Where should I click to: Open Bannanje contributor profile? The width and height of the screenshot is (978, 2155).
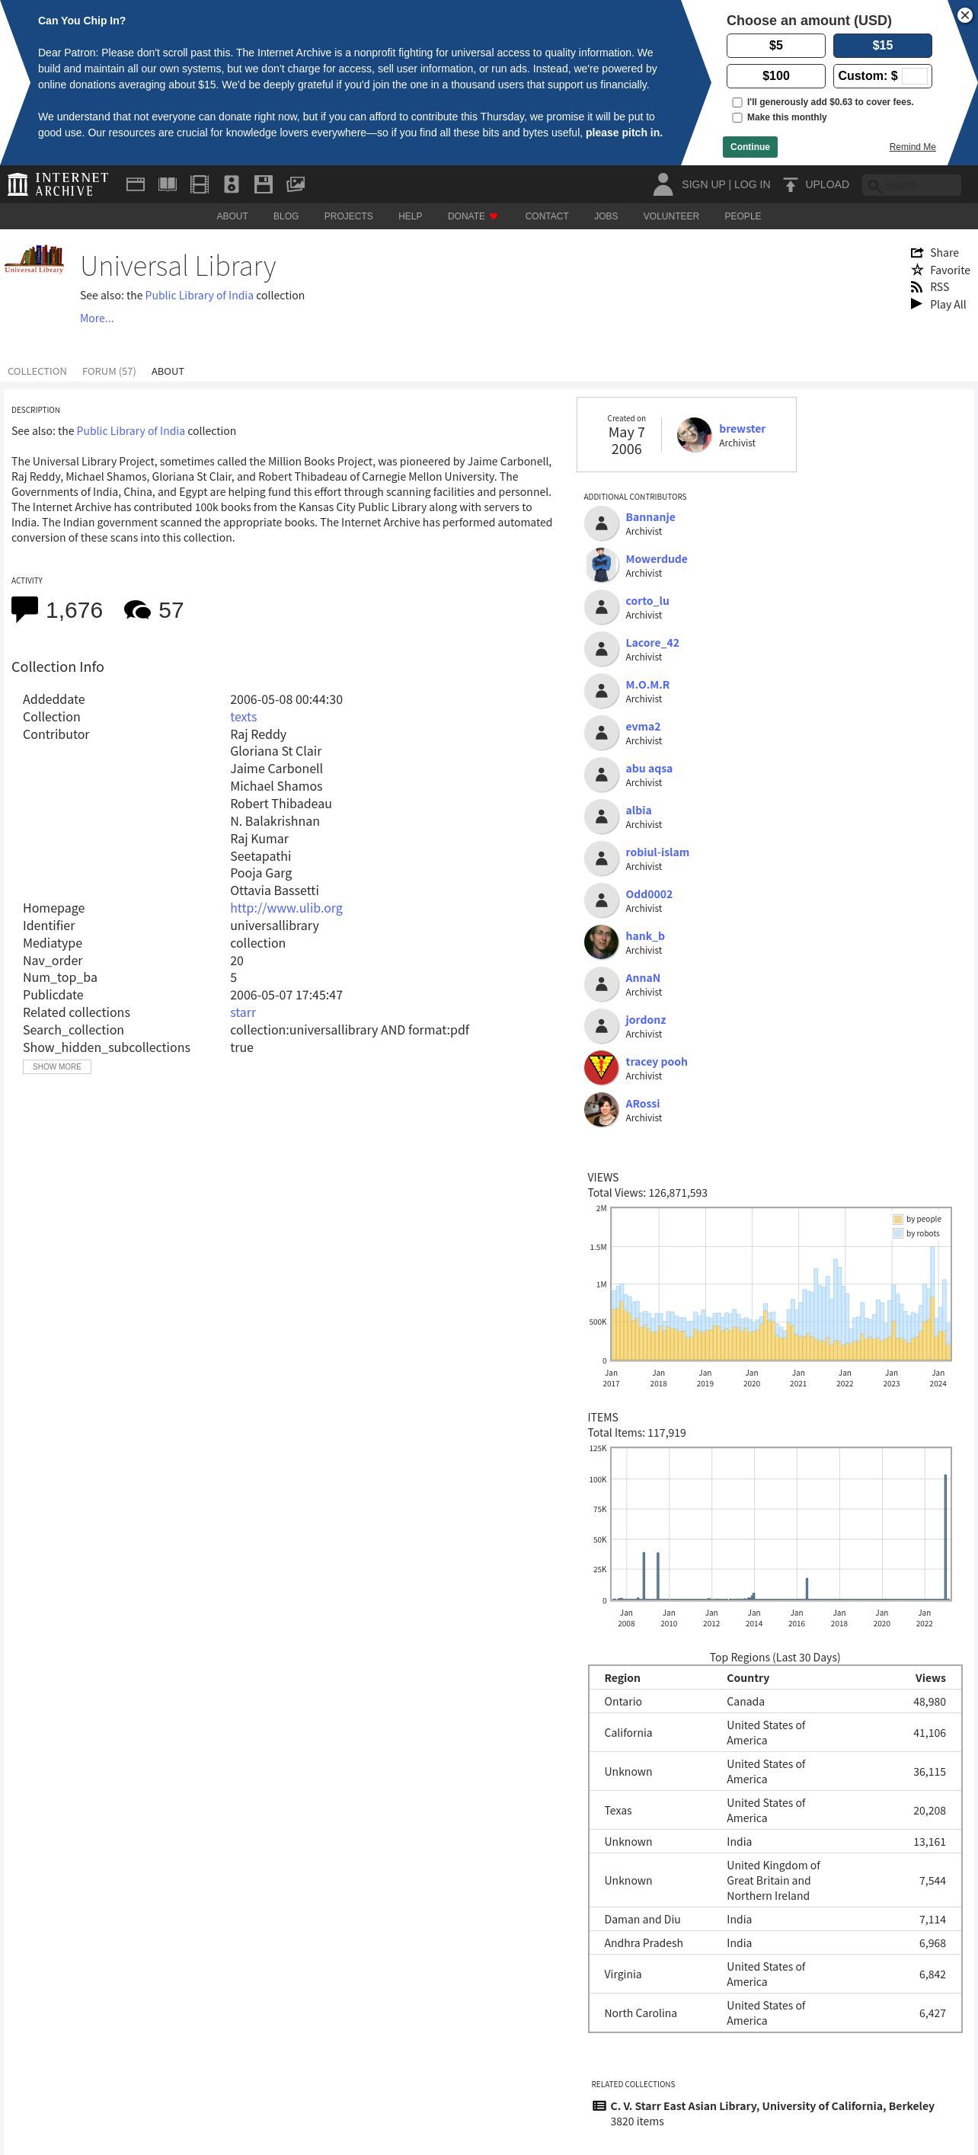(x=650, y=517)
